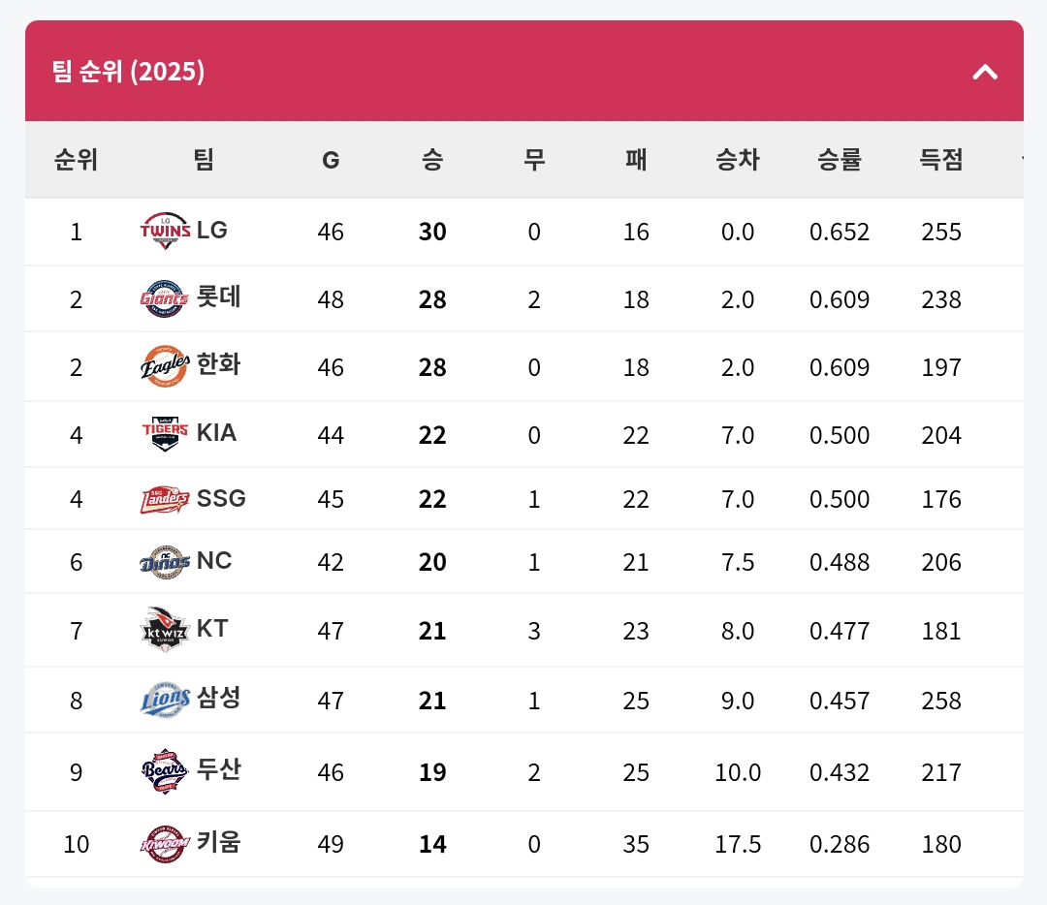
Task: Select the G games column header
Action: pos(331,160)
